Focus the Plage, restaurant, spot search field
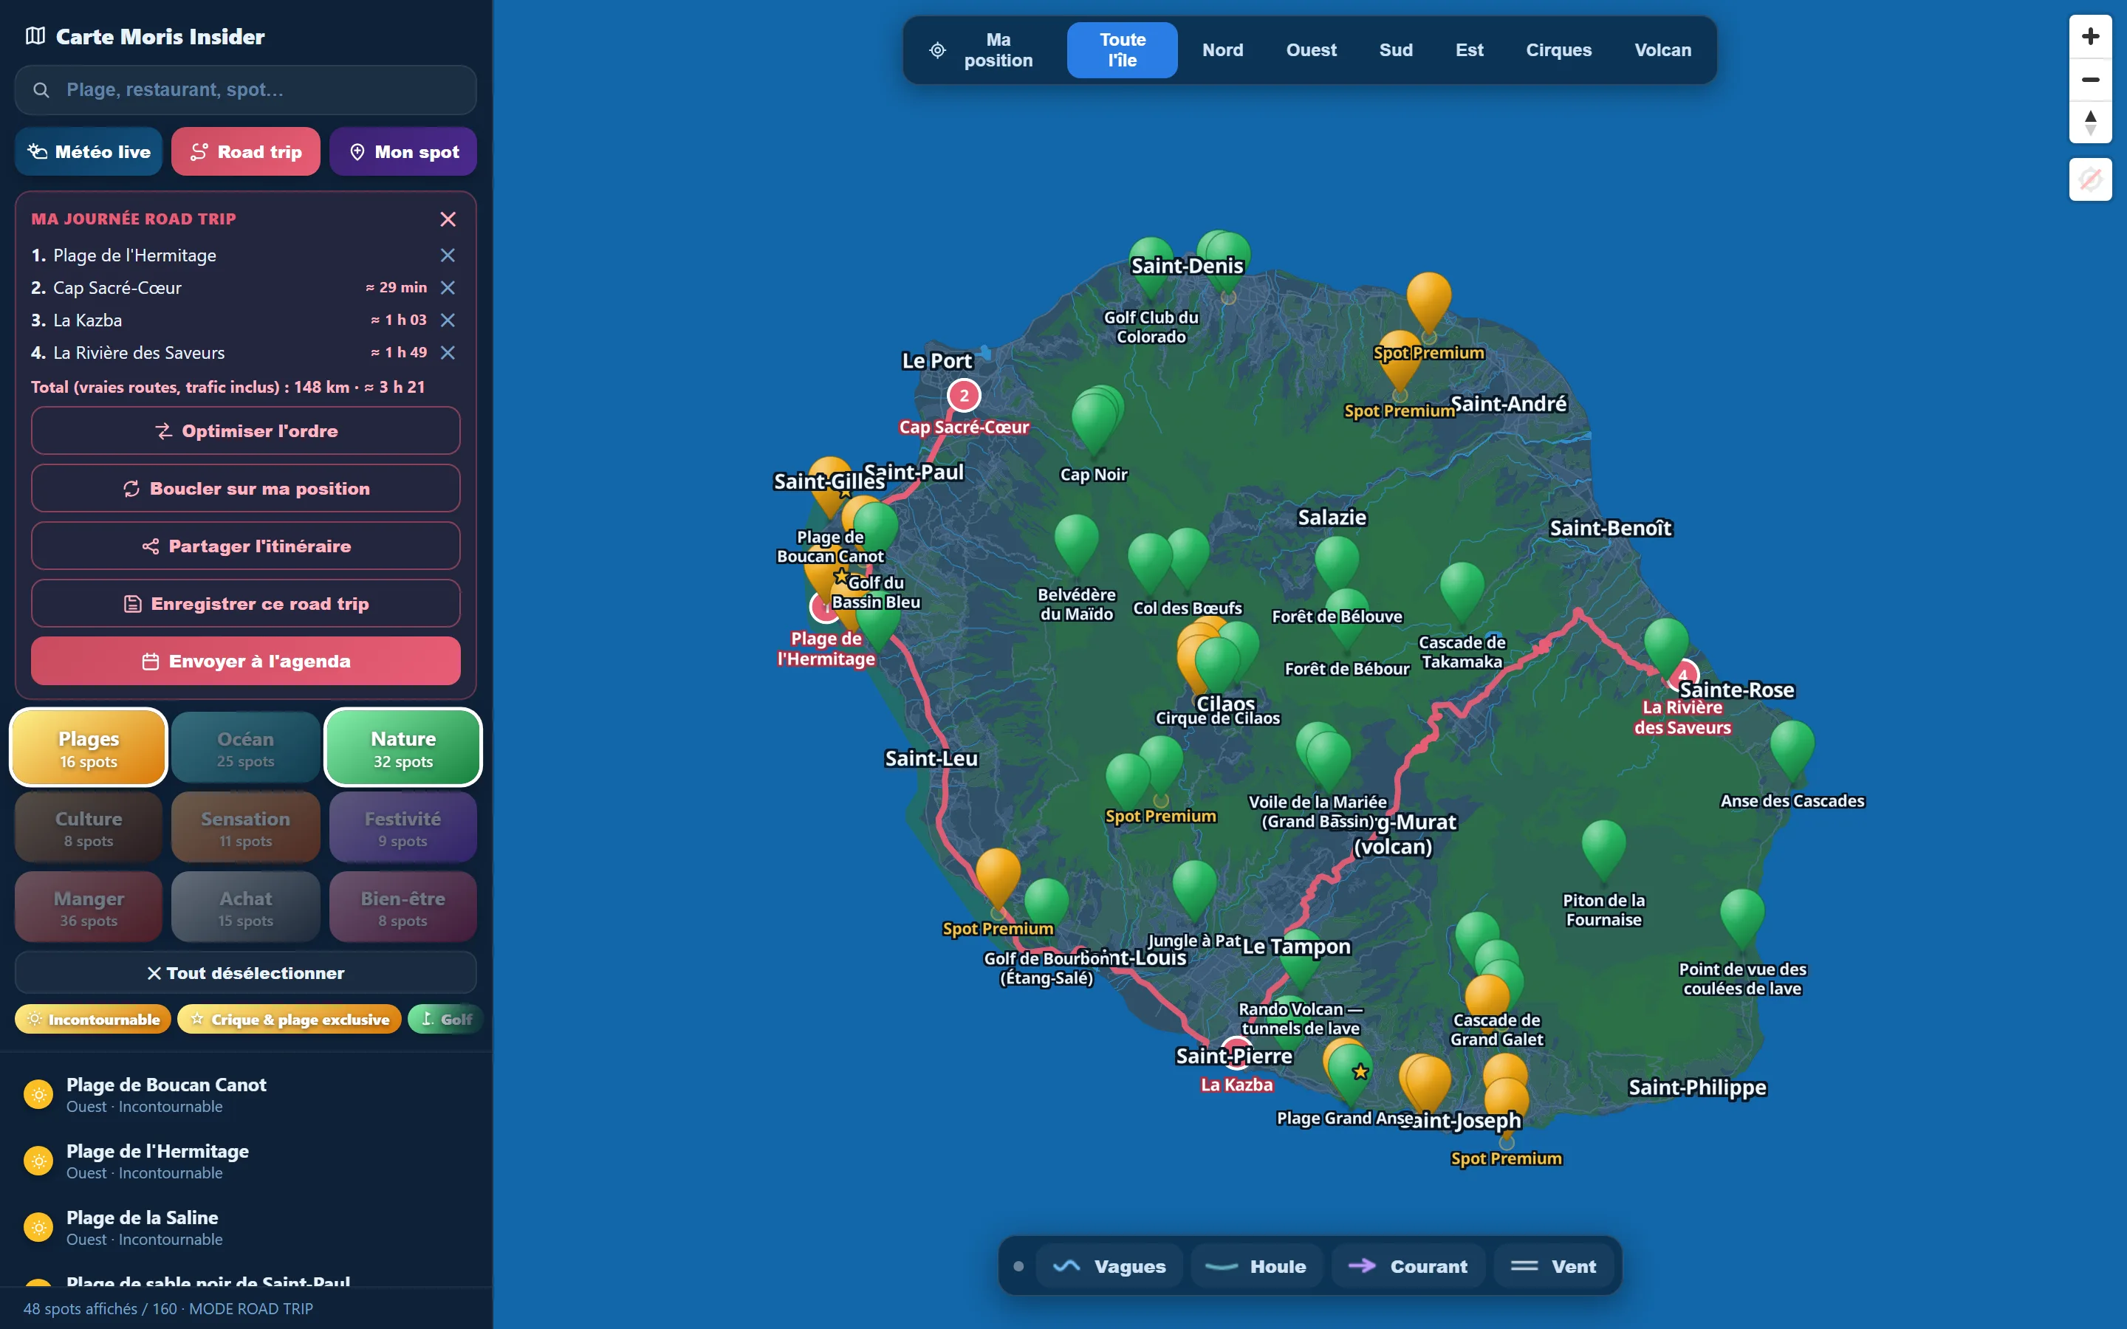Image resolution: width=2127 pixels, height=1329 pixels. pos(246,89)
